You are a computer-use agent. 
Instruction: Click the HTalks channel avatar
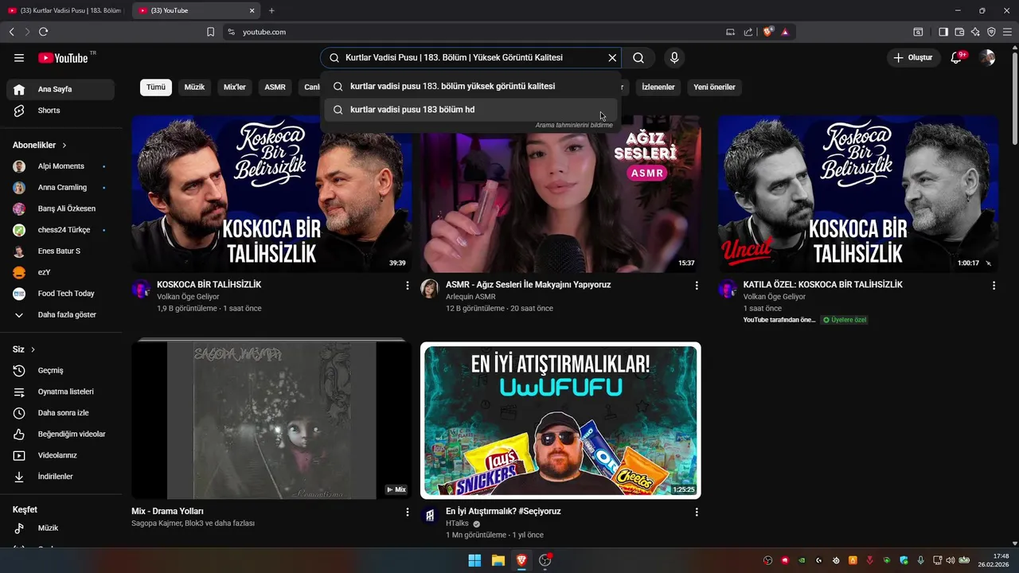tap(430, 515)
